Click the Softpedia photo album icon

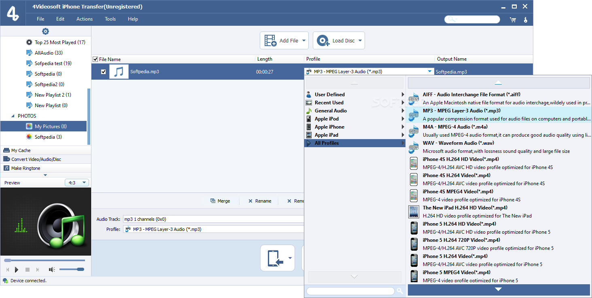[x=29, y=137]
